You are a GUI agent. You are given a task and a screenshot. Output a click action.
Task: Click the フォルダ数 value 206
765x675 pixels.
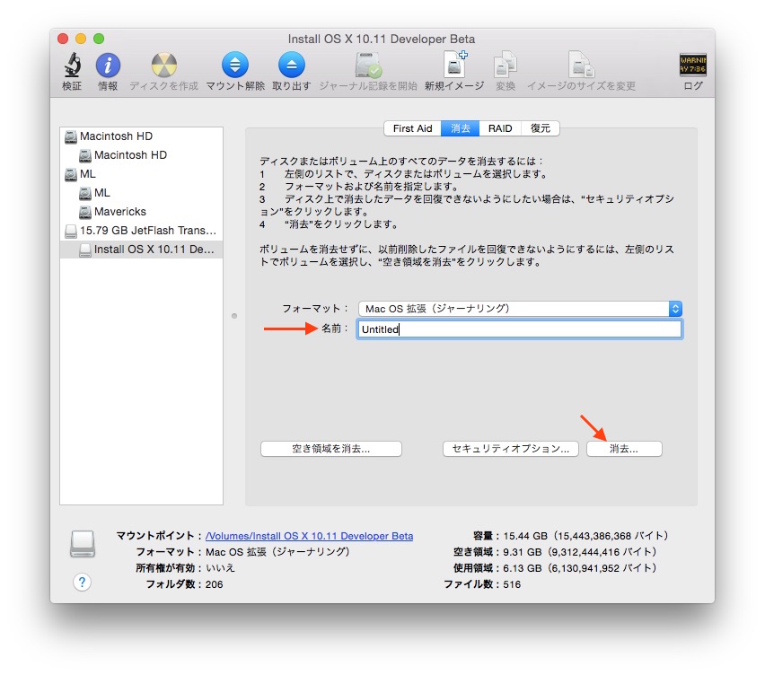(x=215, y=584)
